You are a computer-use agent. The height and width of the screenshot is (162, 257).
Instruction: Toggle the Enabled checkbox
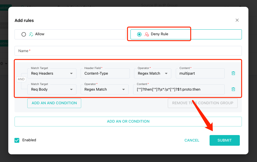pyautogui.click(x=17, y=140)
